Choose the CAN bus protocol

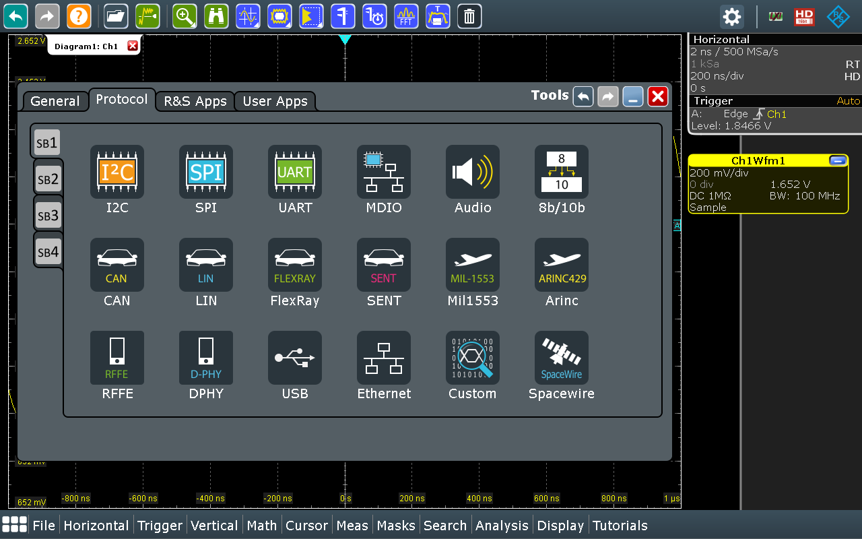click(117, 265)
